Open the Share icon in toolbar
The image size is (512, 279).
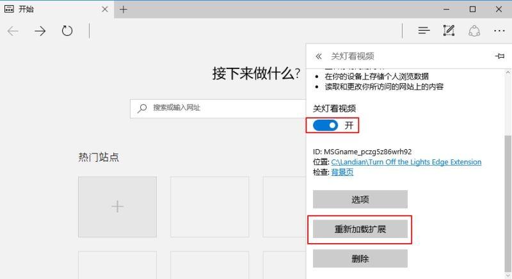[x=474, y=31]
